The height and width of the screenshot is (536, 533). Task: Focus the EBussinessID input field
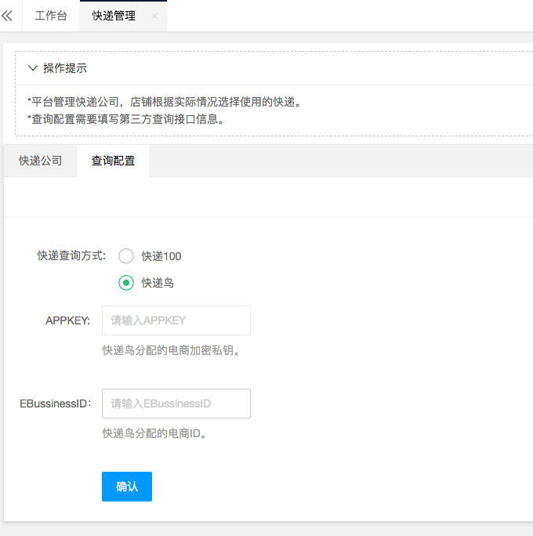(x=176, y=404)
